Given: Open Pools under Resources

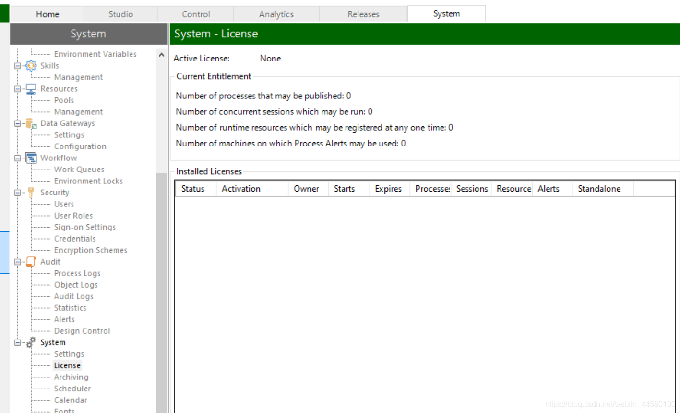Looking at the screenshot, I should pos(64,100).
